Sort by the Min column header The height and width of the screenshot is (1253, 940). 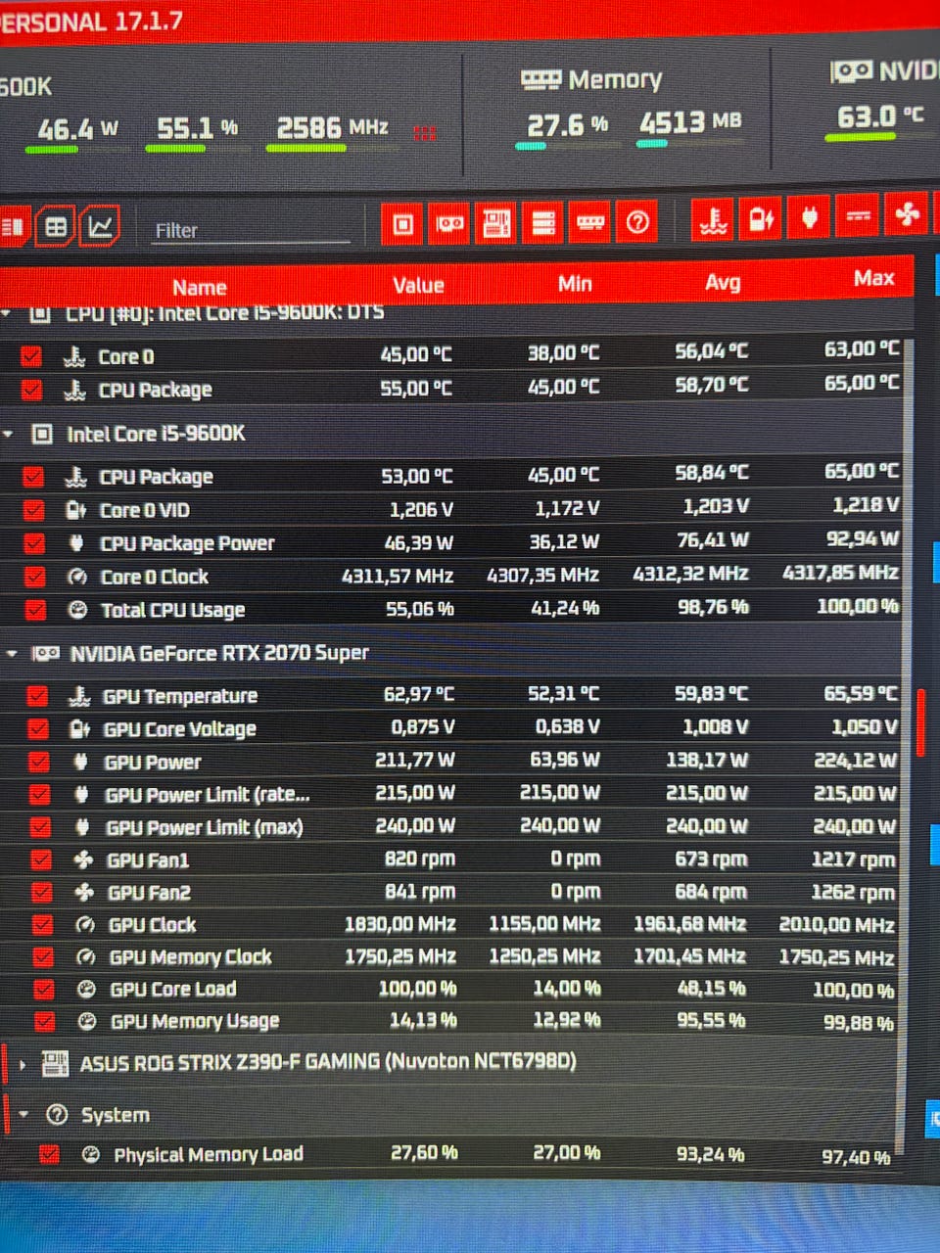click(x=575, y=283)
